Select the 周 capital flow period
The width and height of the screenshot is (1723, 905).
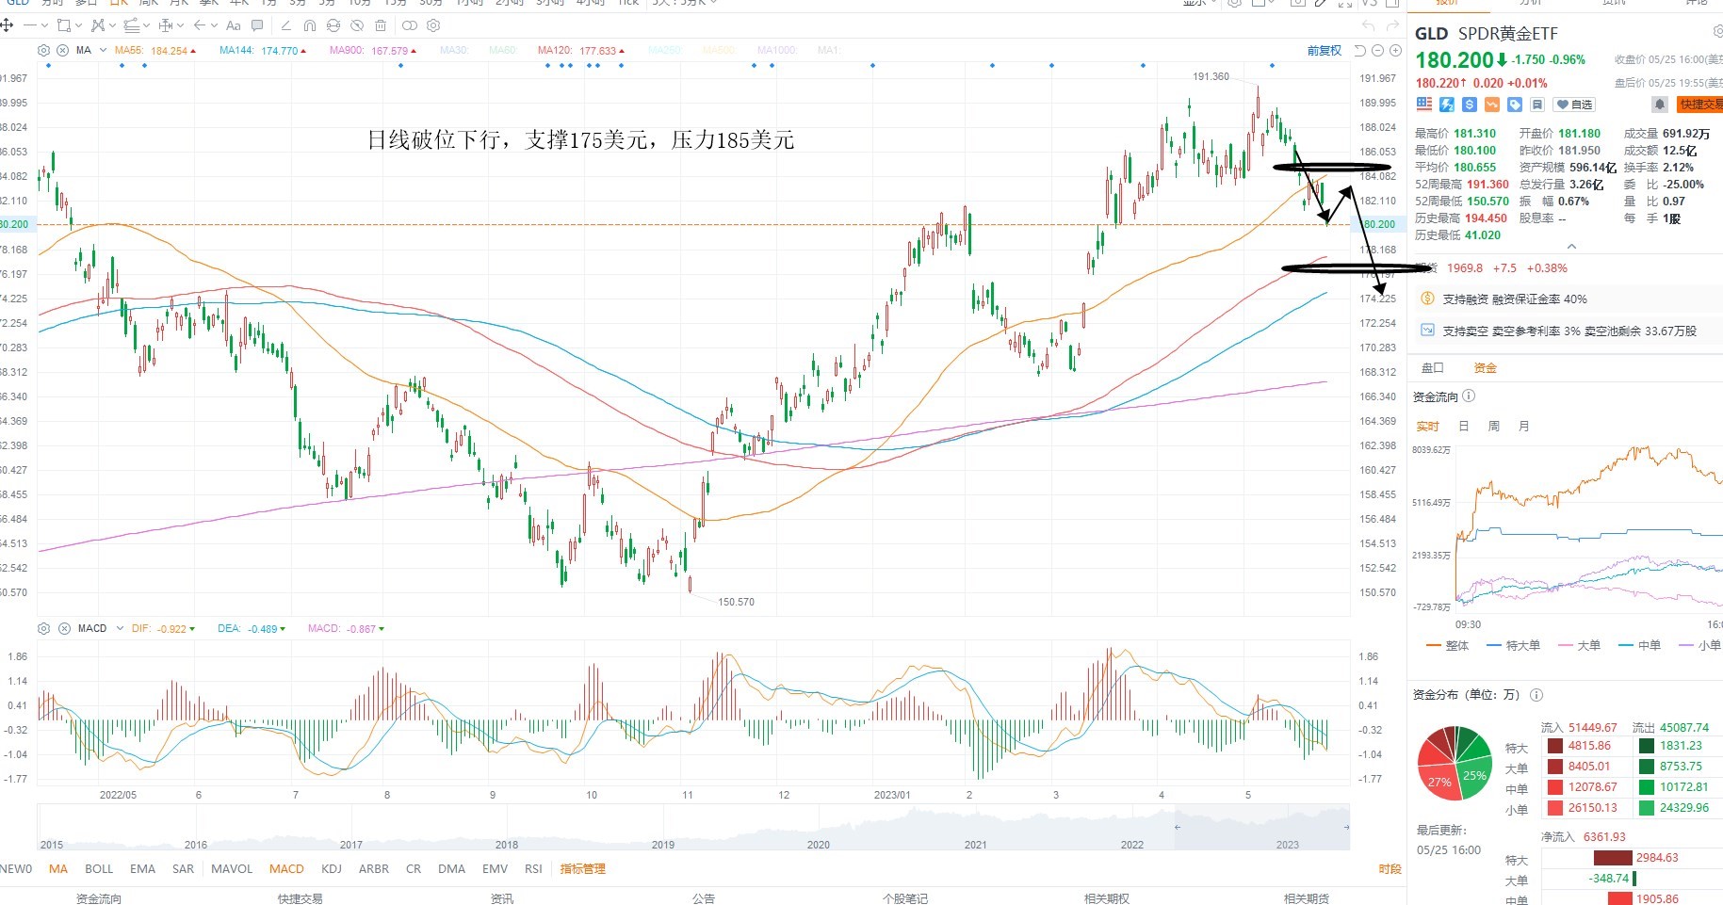click(x=1493, y=426)
